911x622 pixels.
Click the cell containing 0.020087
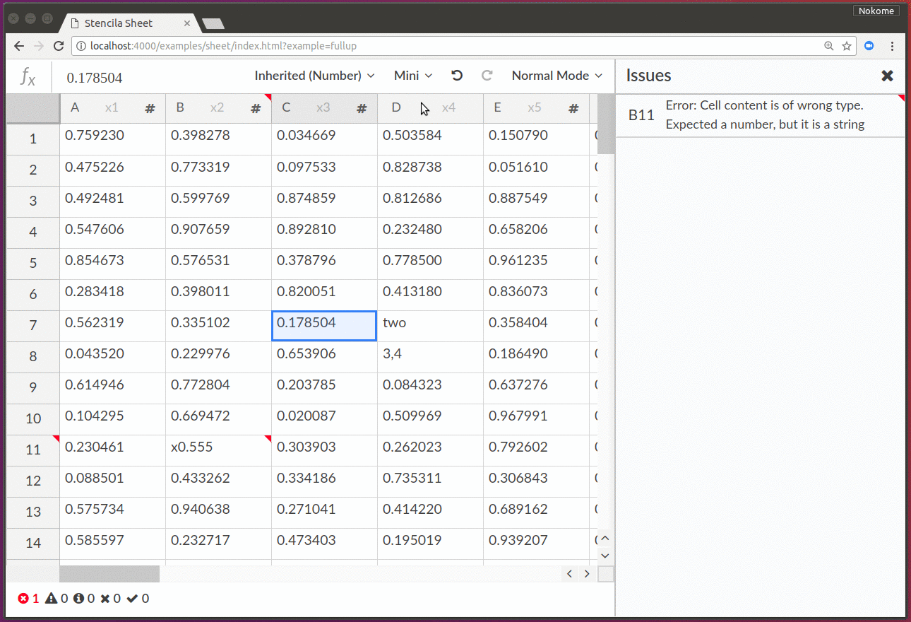pyautogui.click(x=324, y=419)
